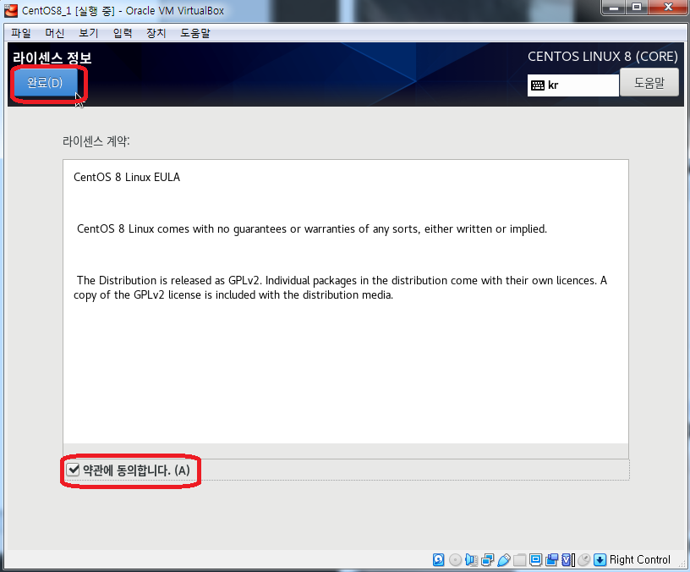This screenshot has height=572, width=690.
Task: Open the 머신 menu
Action: [55, 33]
